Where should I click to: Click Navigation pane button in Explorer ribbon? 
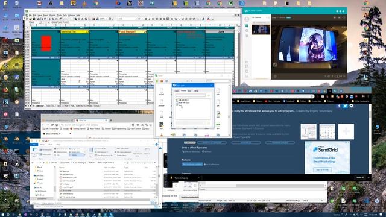click(35, 151)
